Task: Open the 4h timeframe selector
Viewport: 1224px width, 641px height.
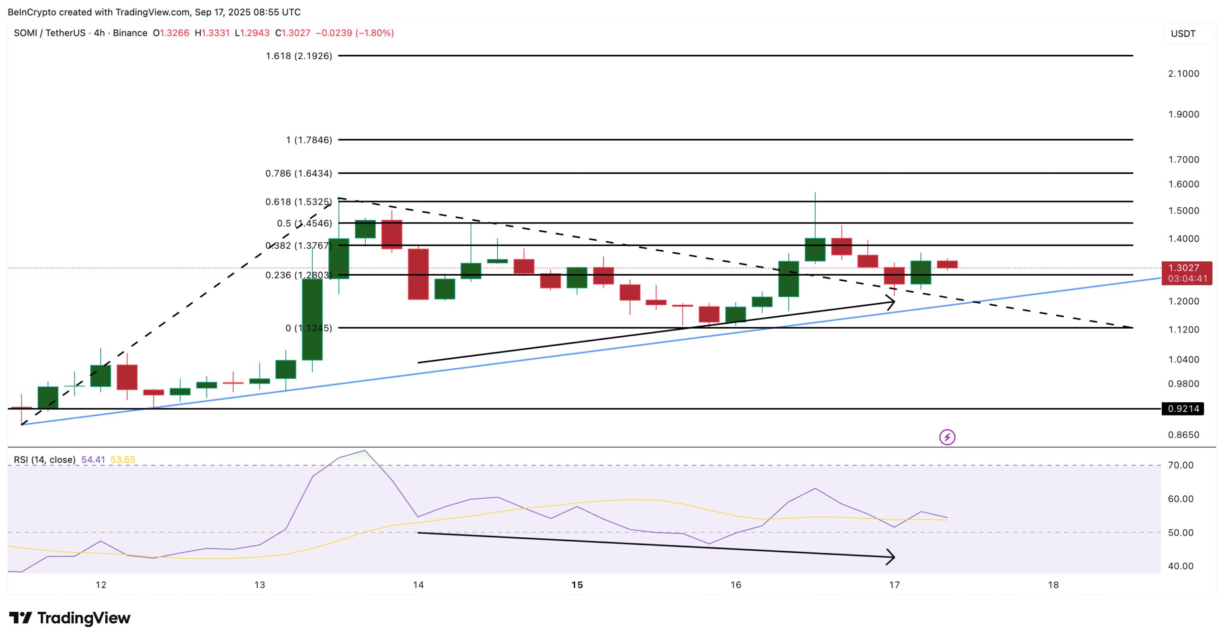Action: point(99,33)
